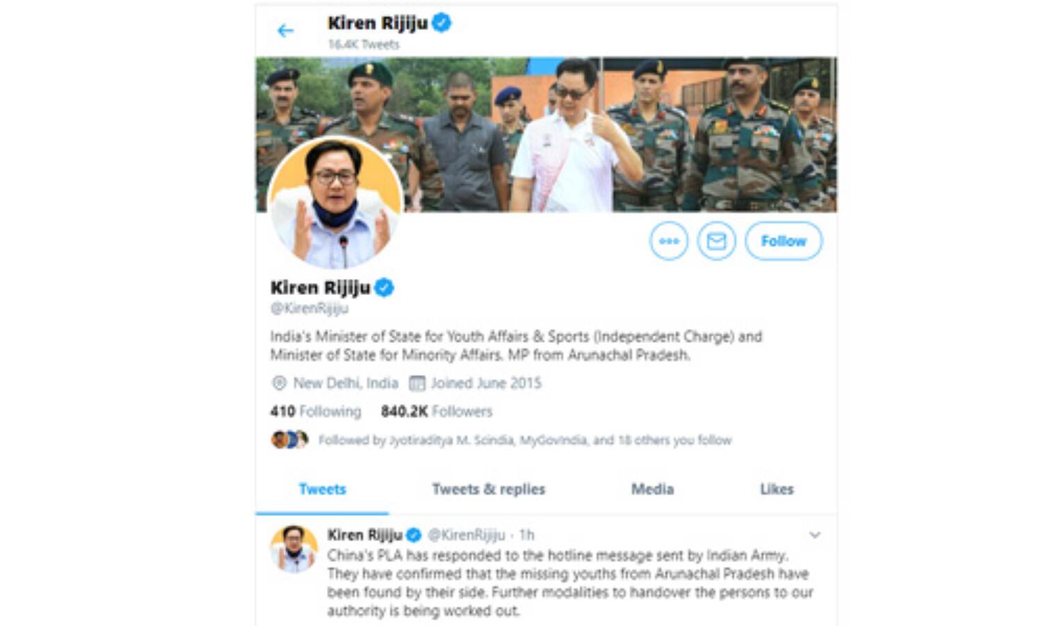Click the envelope message icon

716,241
